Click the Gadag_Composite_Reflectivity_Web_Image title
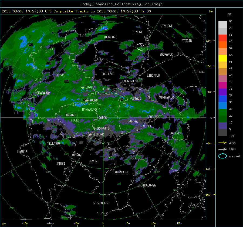243x227 pixels. coord(121,4)
